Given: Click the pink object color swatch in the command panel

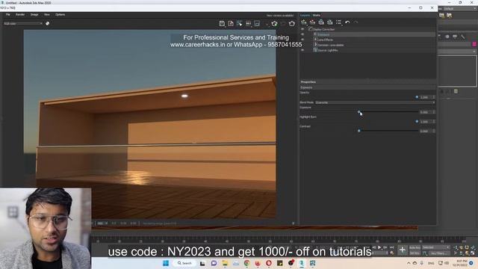Looking at the screenshot, I should (474, 44).
